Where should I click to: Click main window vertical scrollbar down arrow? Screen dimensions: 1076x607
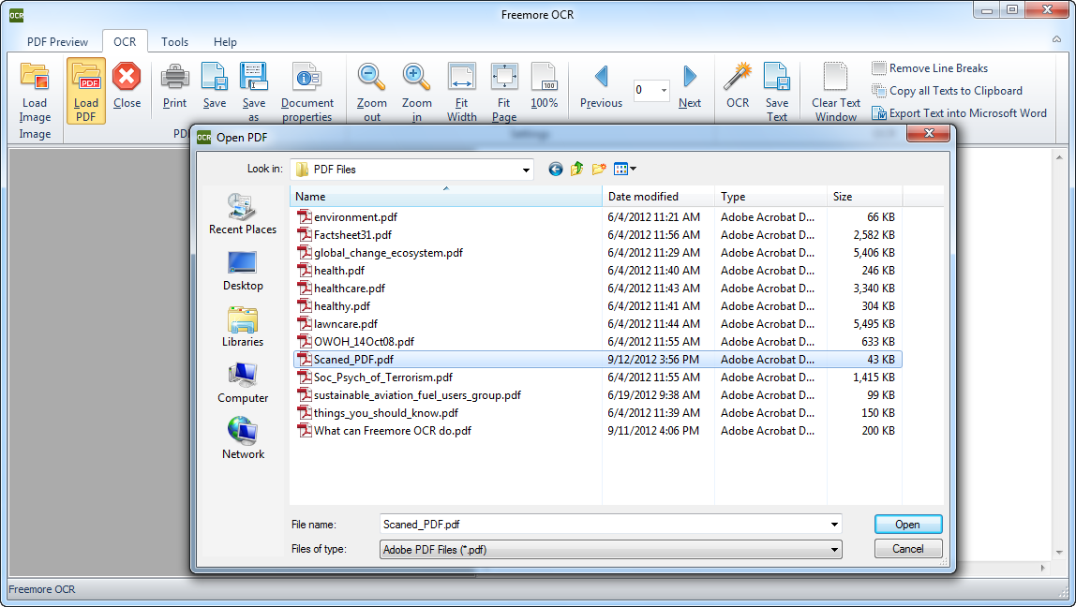(x=1061, y=553)
